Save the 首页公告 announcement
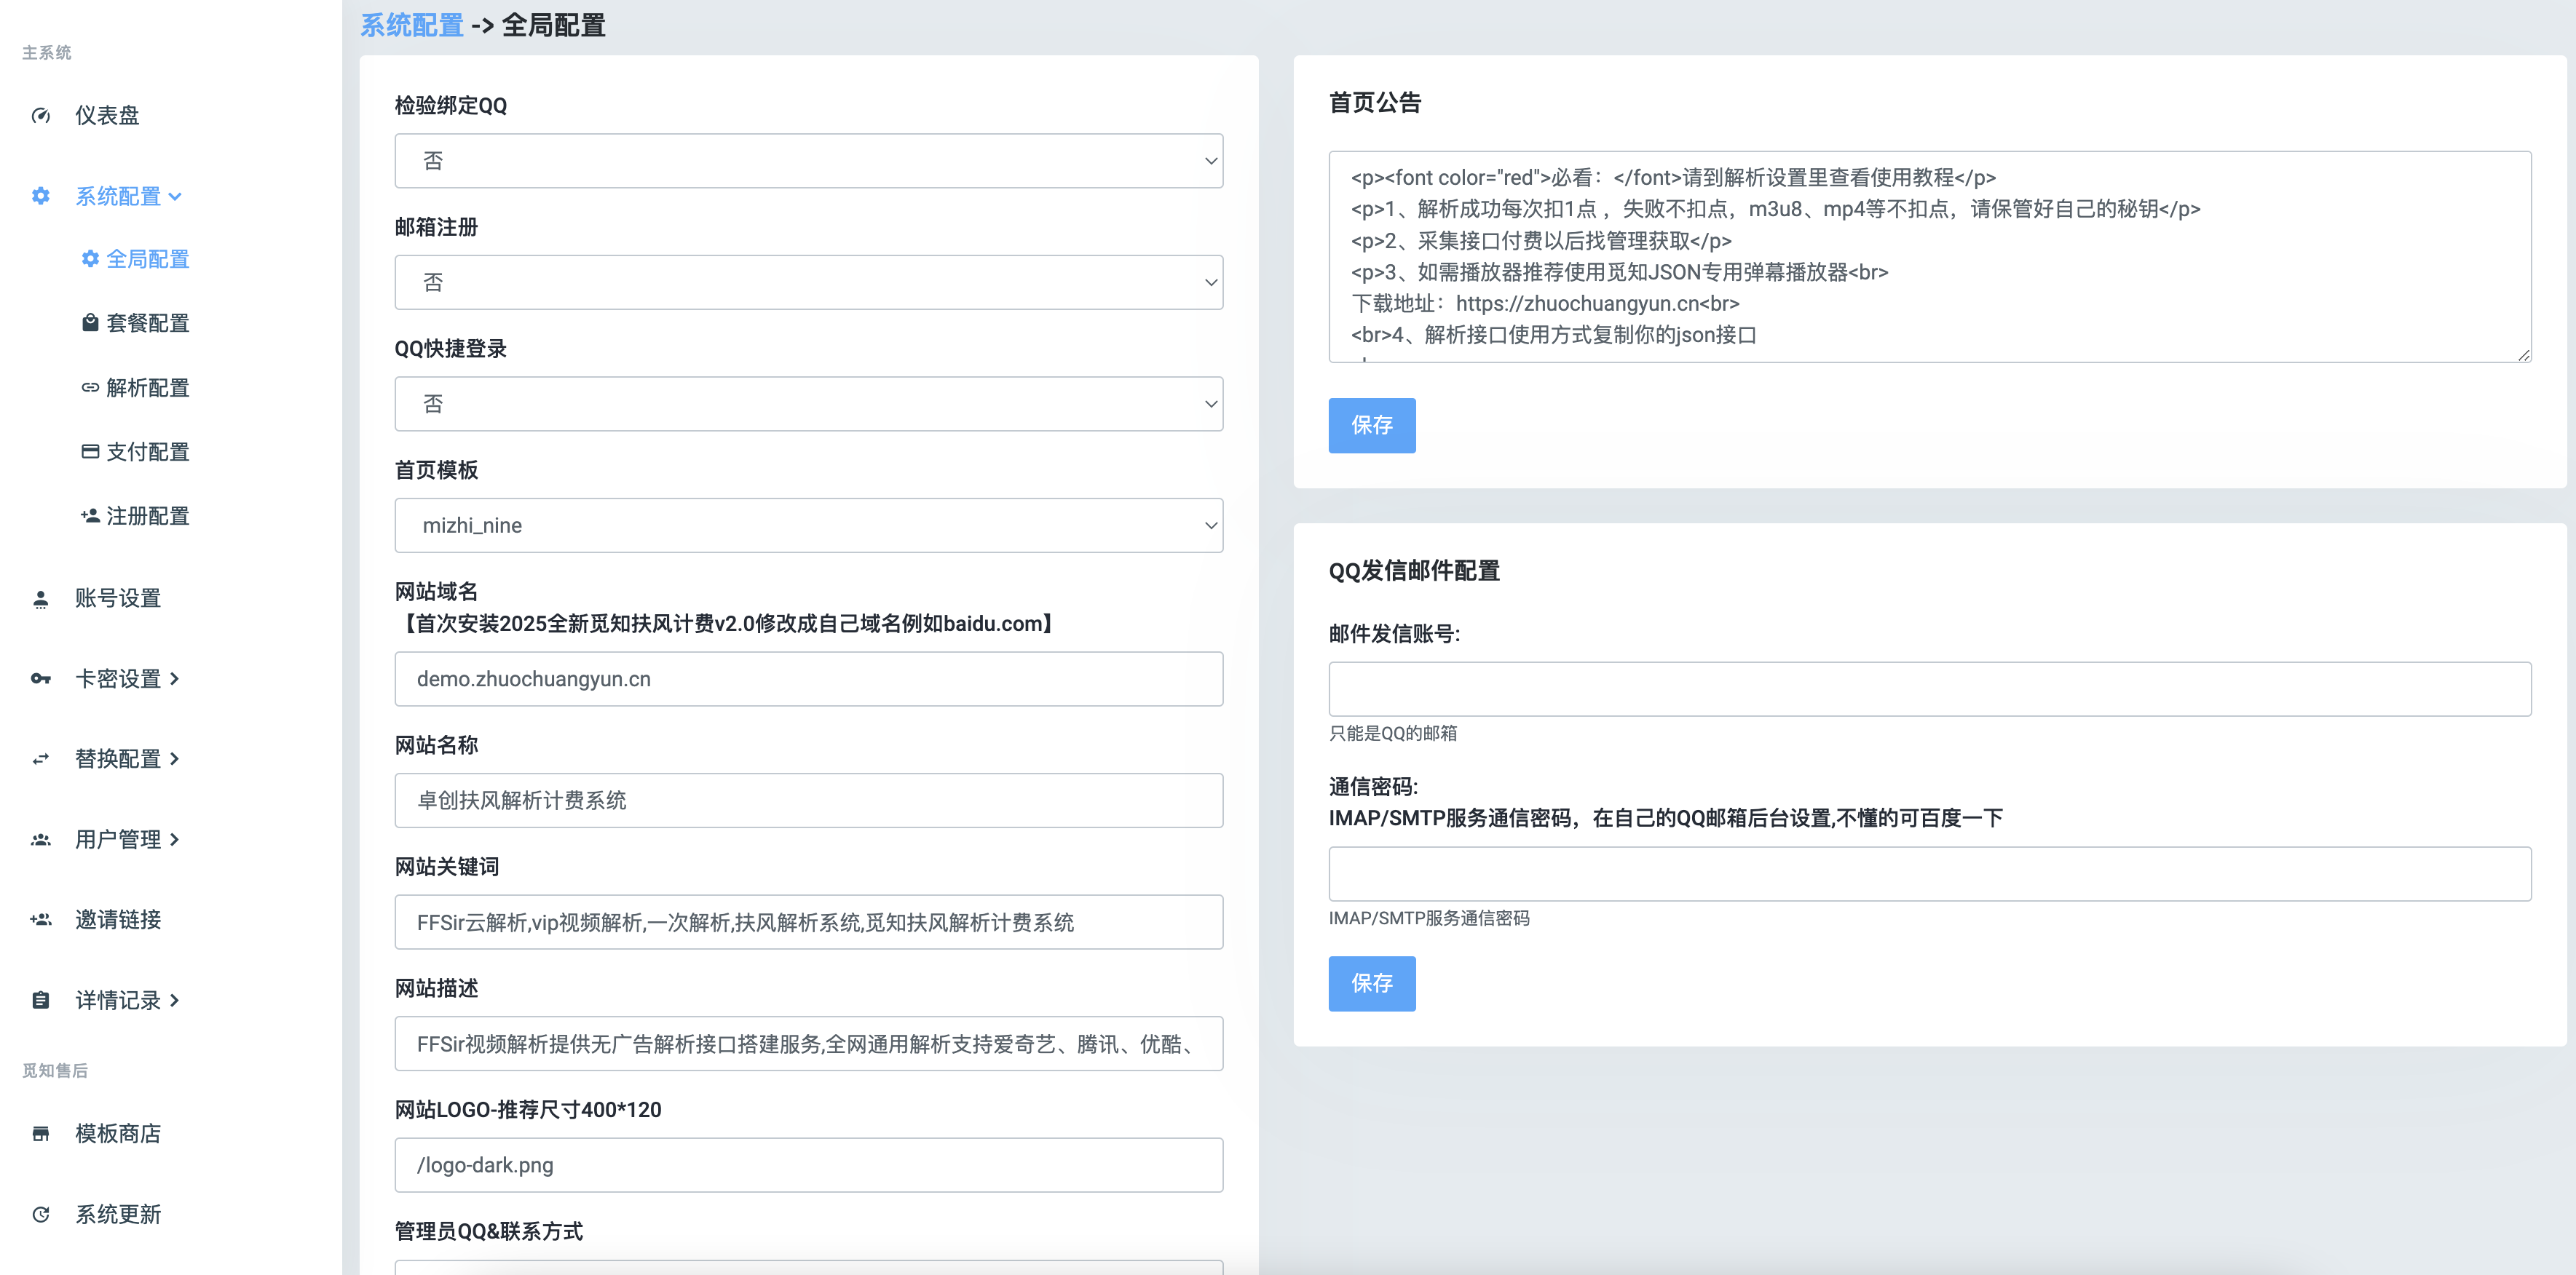This screenshot has width=2576, height=1275. pyautogui.click(x=1371, y=426)
